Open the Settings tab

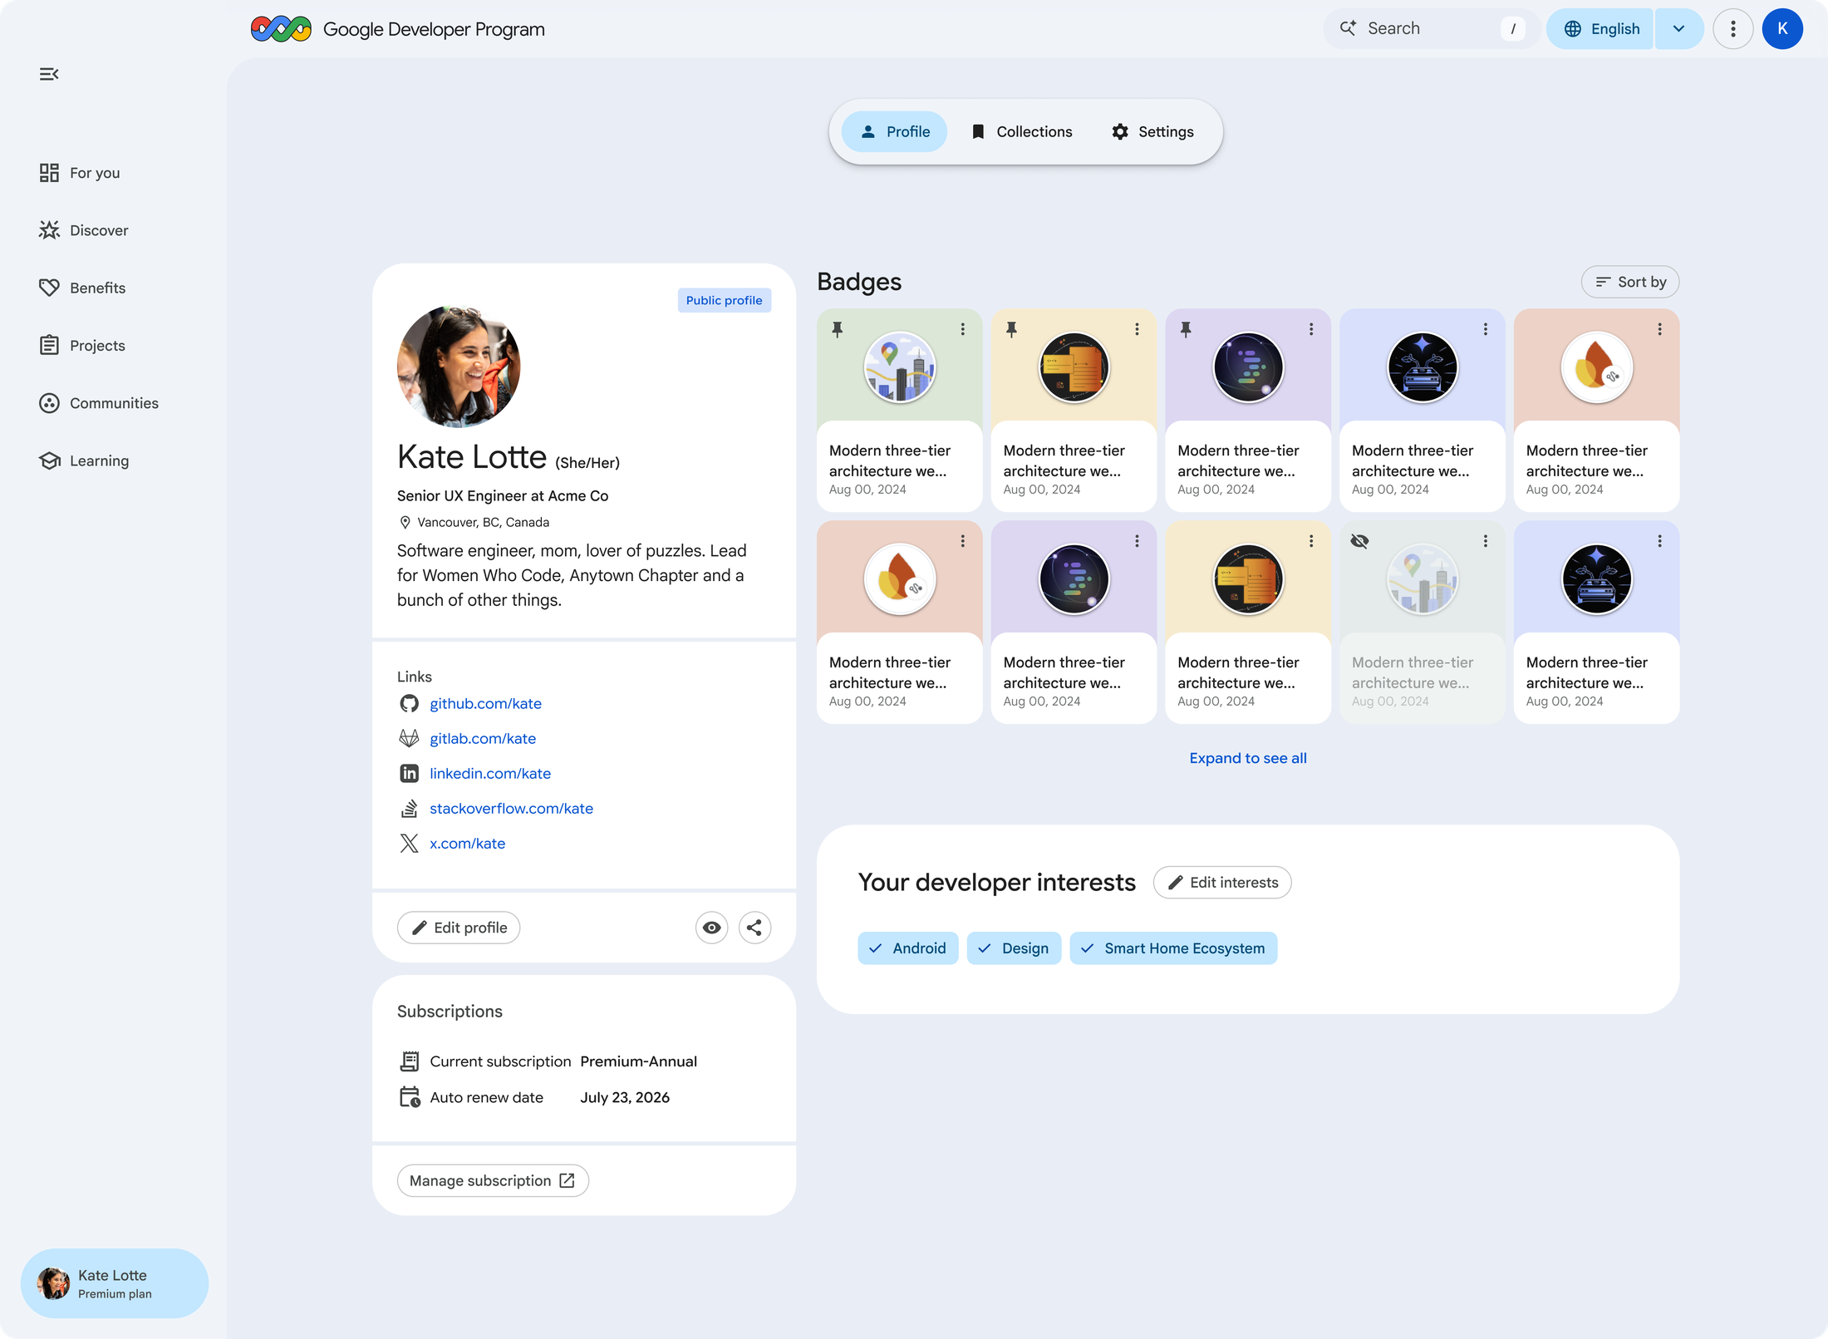click(x=1152, y=131)
